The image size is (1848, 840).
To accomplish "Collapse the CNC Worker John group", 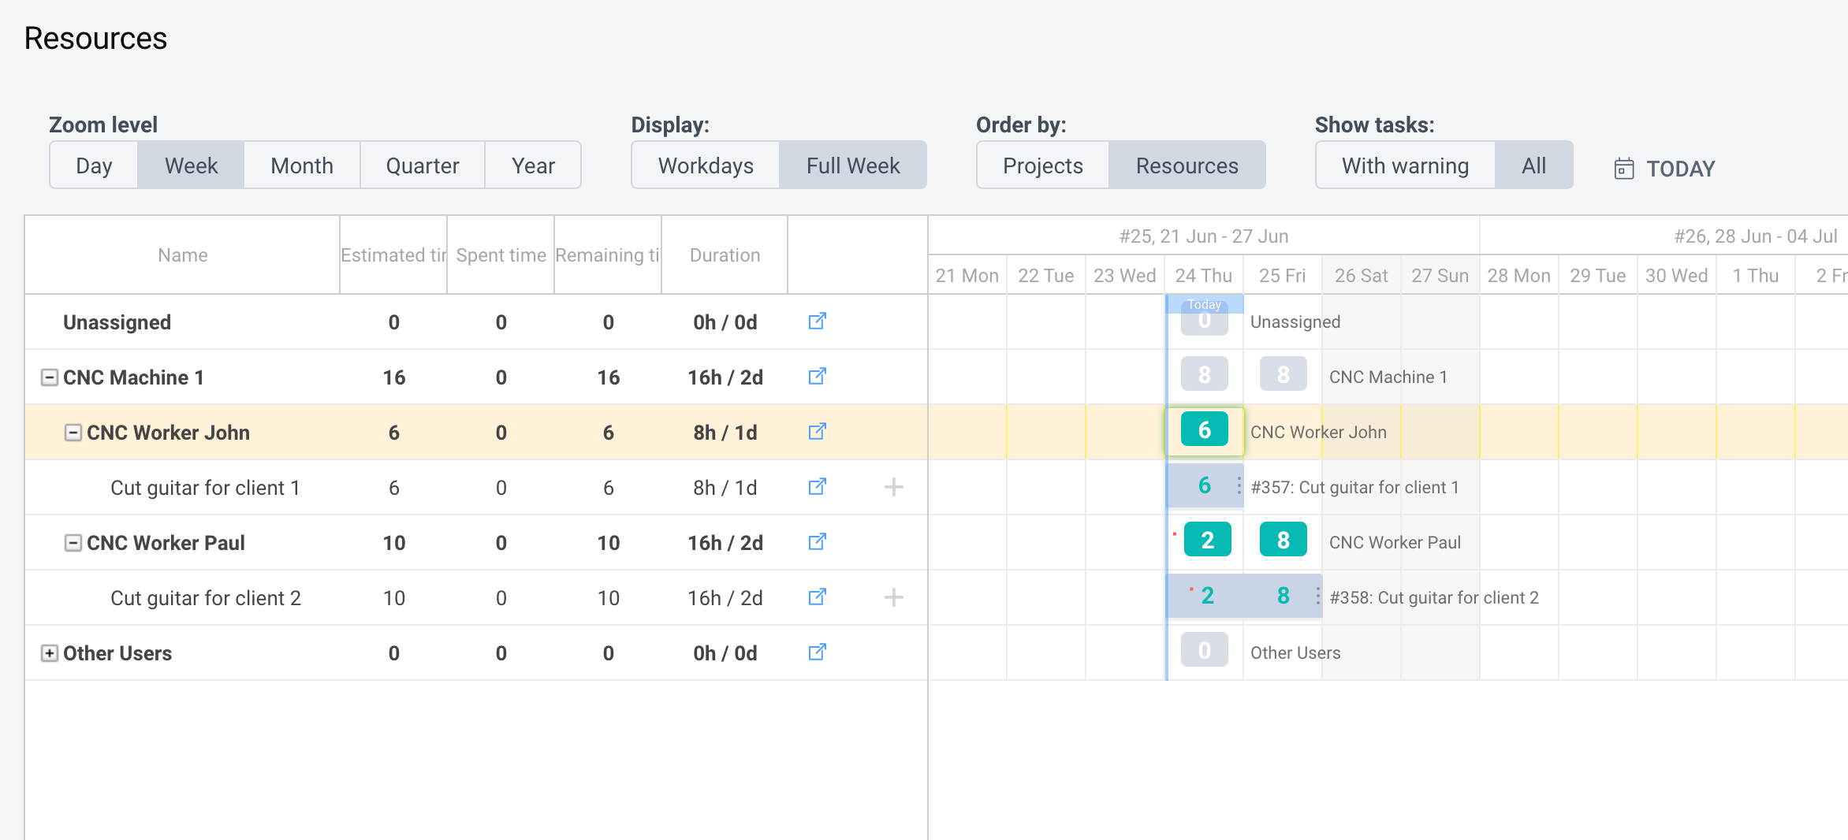I will pos(73,433).
